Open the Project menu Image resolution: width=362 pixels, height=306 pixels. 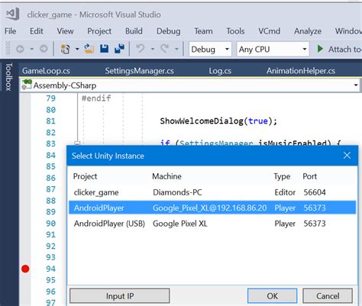click(99, 31)
